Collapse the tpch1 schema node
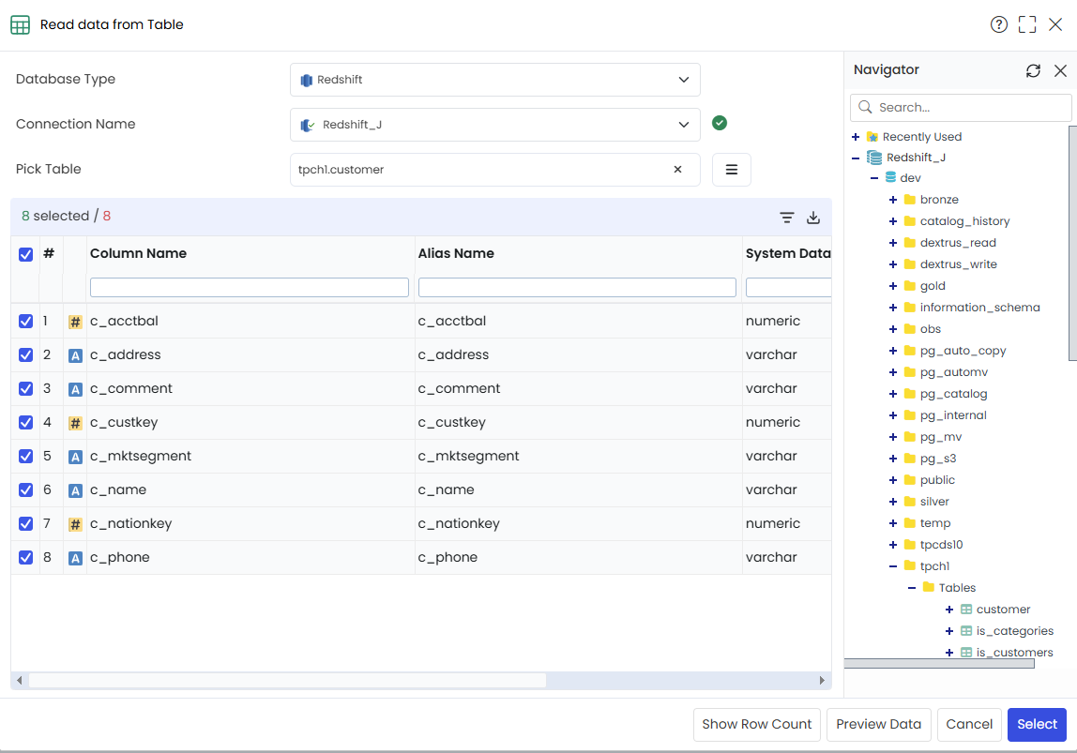This screenshot has width=1077, height=753. coord(893,566)
